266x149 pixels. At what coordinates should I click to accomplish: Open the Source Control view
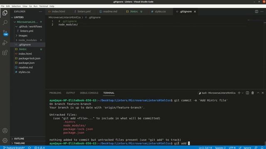click(5, 33)
